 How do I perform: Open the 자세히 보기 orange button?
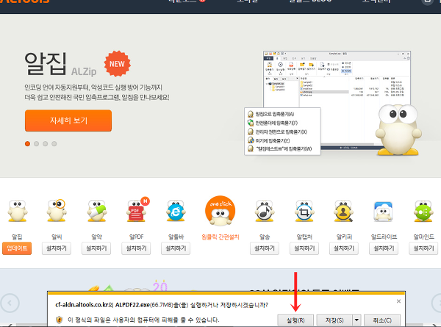point(68,121)
